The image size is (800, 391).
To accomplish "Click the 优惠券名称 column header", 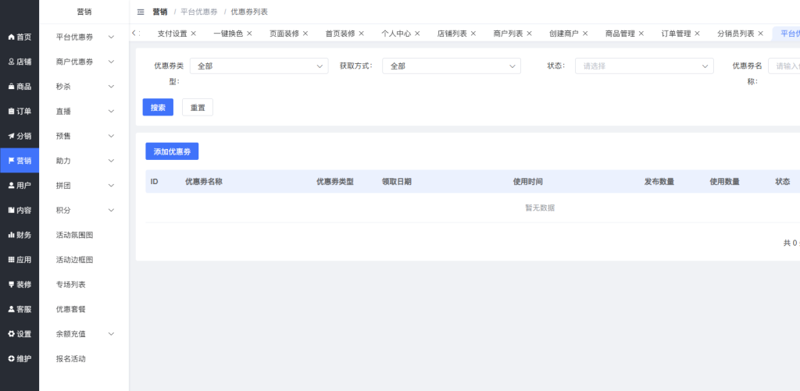I will 204,182.
